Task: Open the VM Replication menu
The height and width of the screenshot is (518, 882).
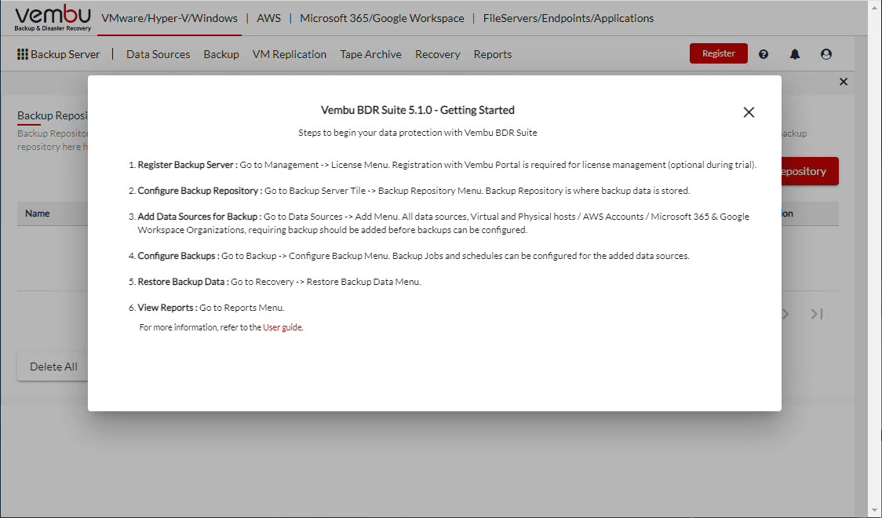Action: tap(289, 54)
